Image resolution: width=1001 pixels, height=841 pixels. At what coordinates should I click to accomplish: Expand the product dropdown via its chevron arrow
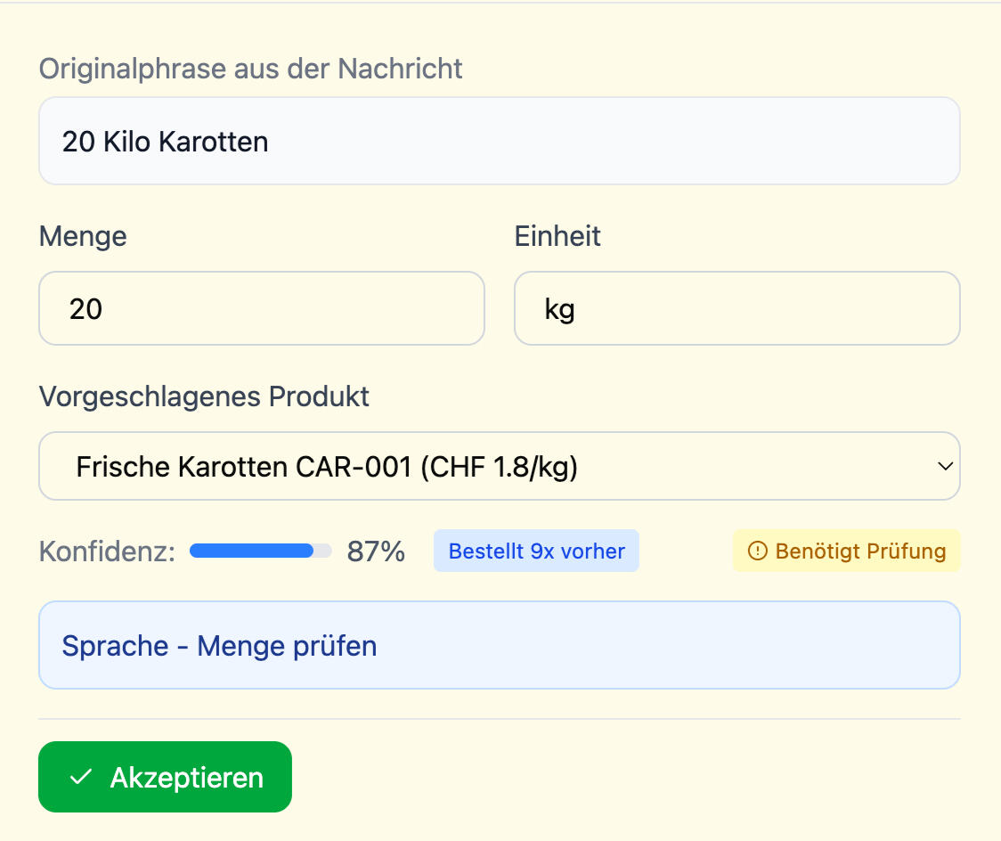point(943,466)
